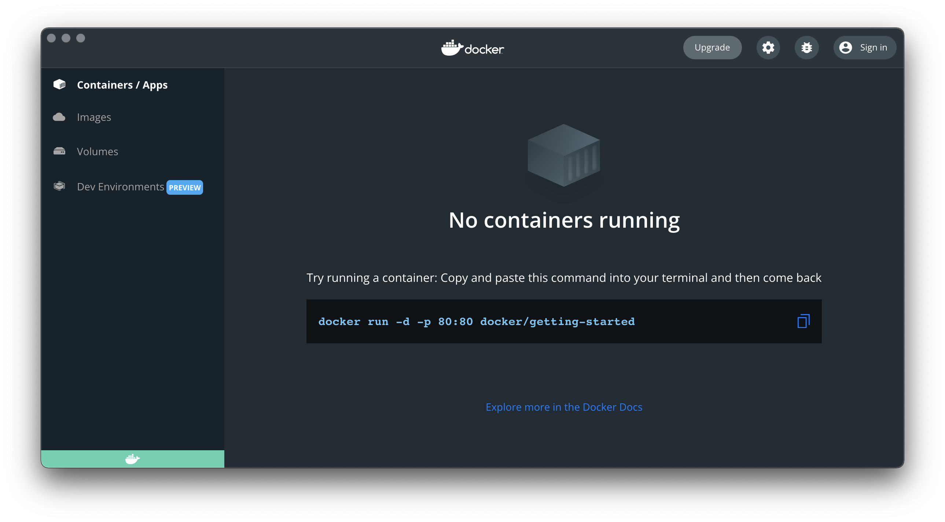
Task: Click the No containers running heading
Action: [x=564, y=220]
